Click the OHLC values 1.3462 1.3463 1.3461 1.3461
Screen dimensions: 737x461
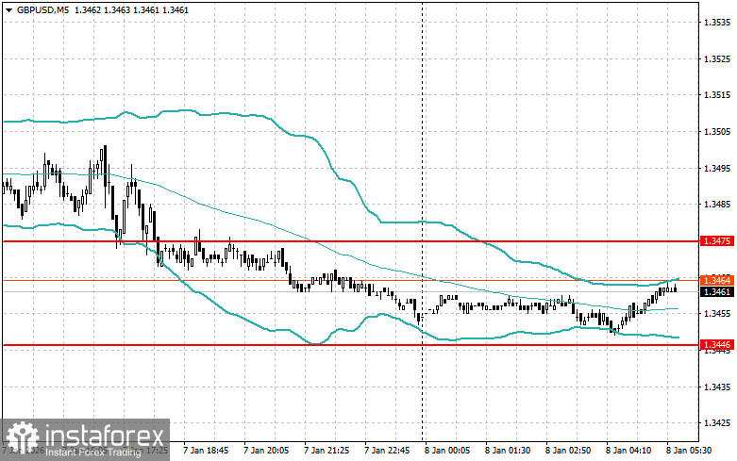[x=131, y=9]
